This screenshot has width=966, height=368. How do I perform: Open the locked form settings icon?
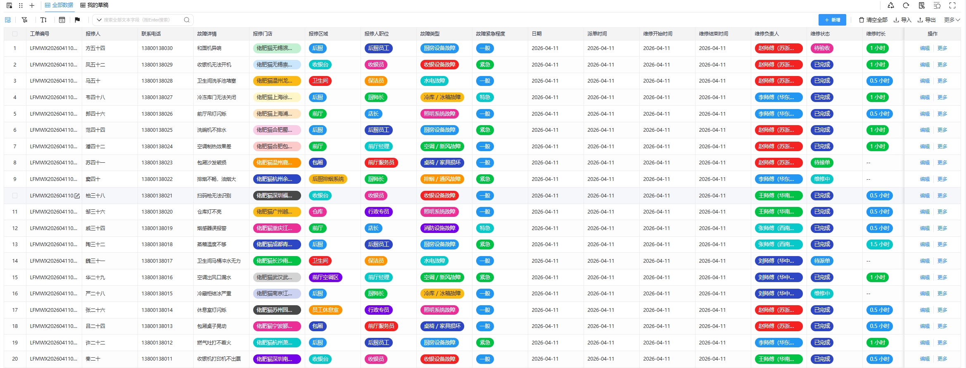tap(9, 5)
